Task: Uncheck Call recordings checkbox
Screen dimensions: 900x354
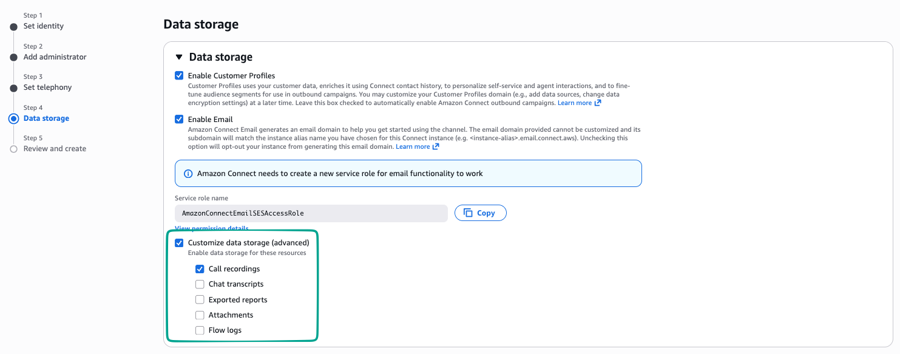Action: point(200,269)
